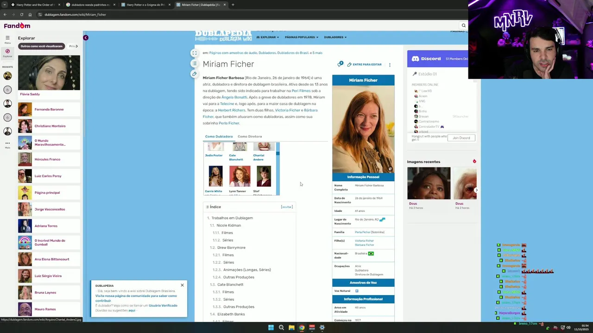Open the Mais three-dot item in the sidebar
Screen dimensions: 593x333
pyautogui.click(x=7, y=144)
